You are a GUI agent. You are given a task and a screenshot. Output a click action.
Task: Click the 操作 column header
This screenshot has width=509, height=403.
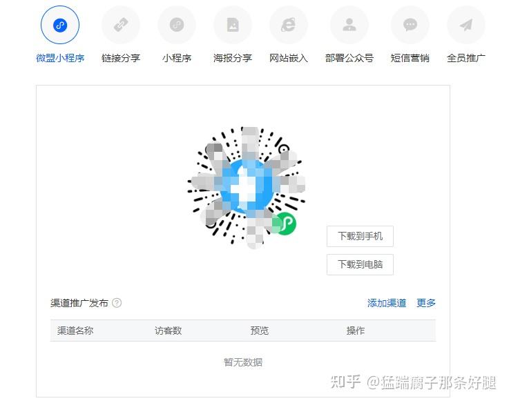tap(356, 331)
